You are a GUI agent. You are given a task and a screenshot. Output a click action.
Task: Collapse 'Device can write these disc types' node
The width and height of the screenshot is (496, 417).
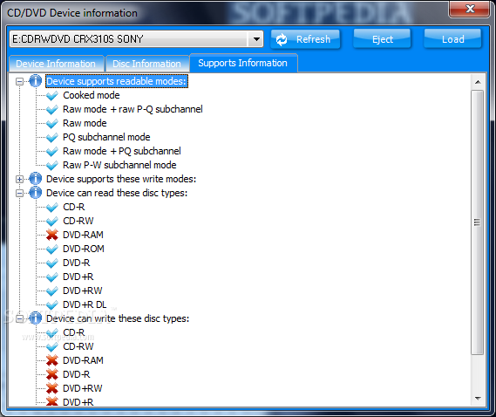click(19, 318)
